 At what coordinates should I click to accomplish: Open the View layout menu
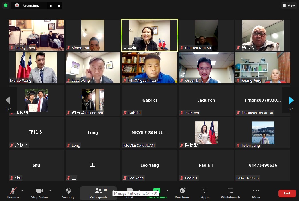coord(289,5)
